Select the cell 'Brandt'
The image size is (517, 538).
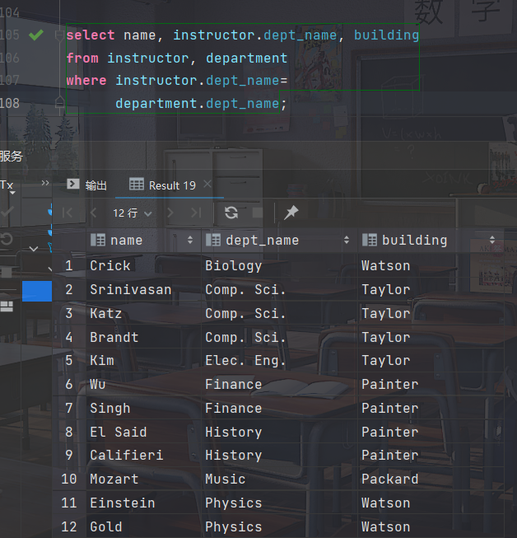pyautogui.click(x=143, y=337)
